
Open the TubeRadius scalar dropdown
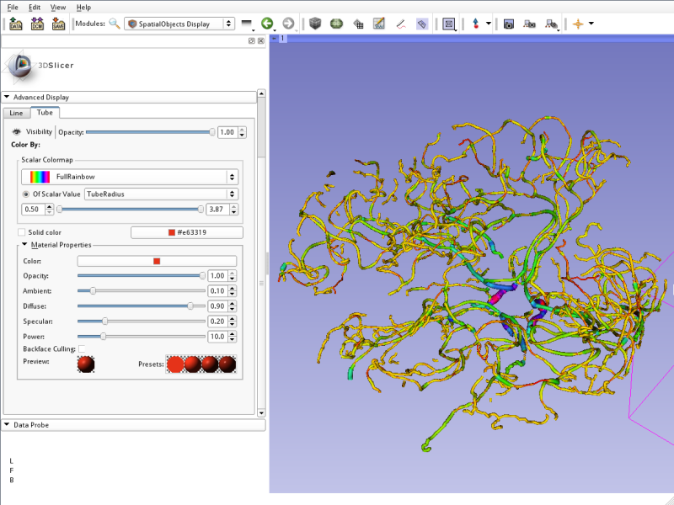pos(160,194)
